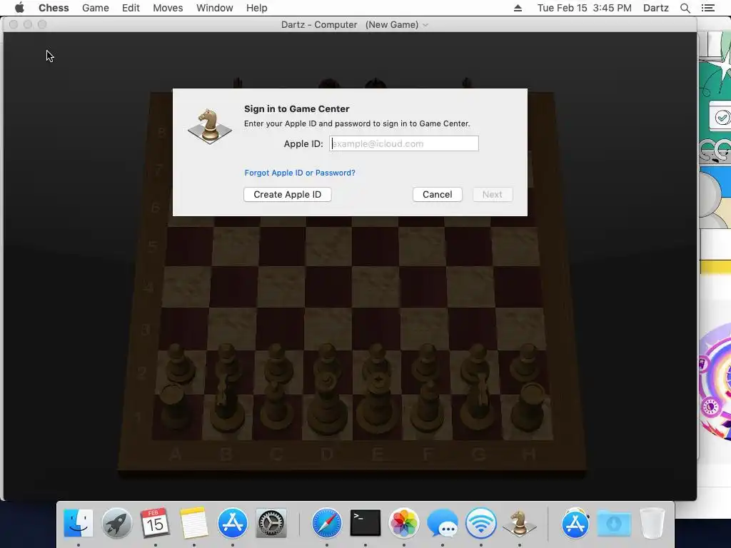Open the Trash in the Dock
Image resolution: width=731 pixels, height=548 pixels.
coord(652,523)
